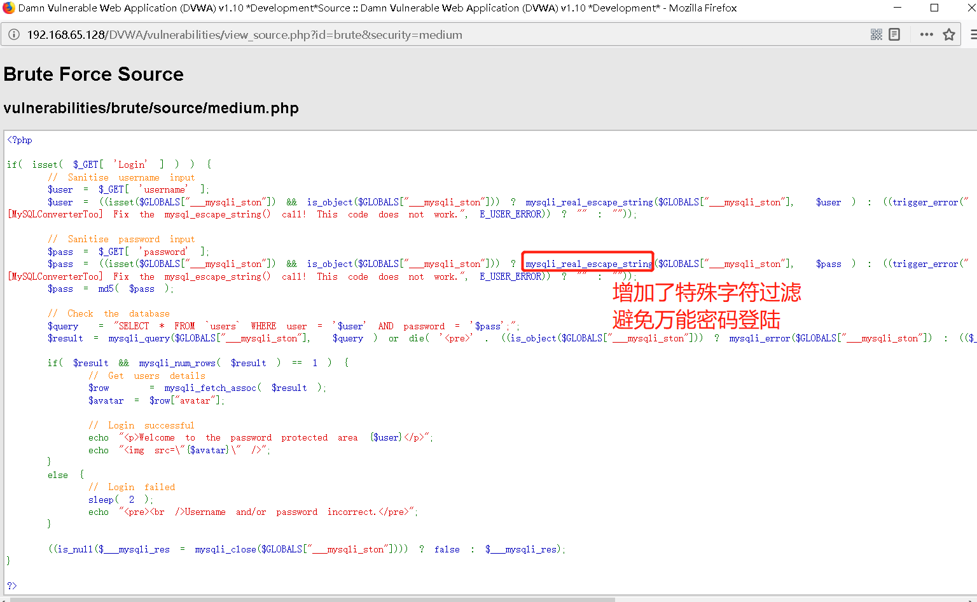Click 'mysqli_fetch_assoc' function text
Viewport: 977px width, 602px height.
(211, 388)
